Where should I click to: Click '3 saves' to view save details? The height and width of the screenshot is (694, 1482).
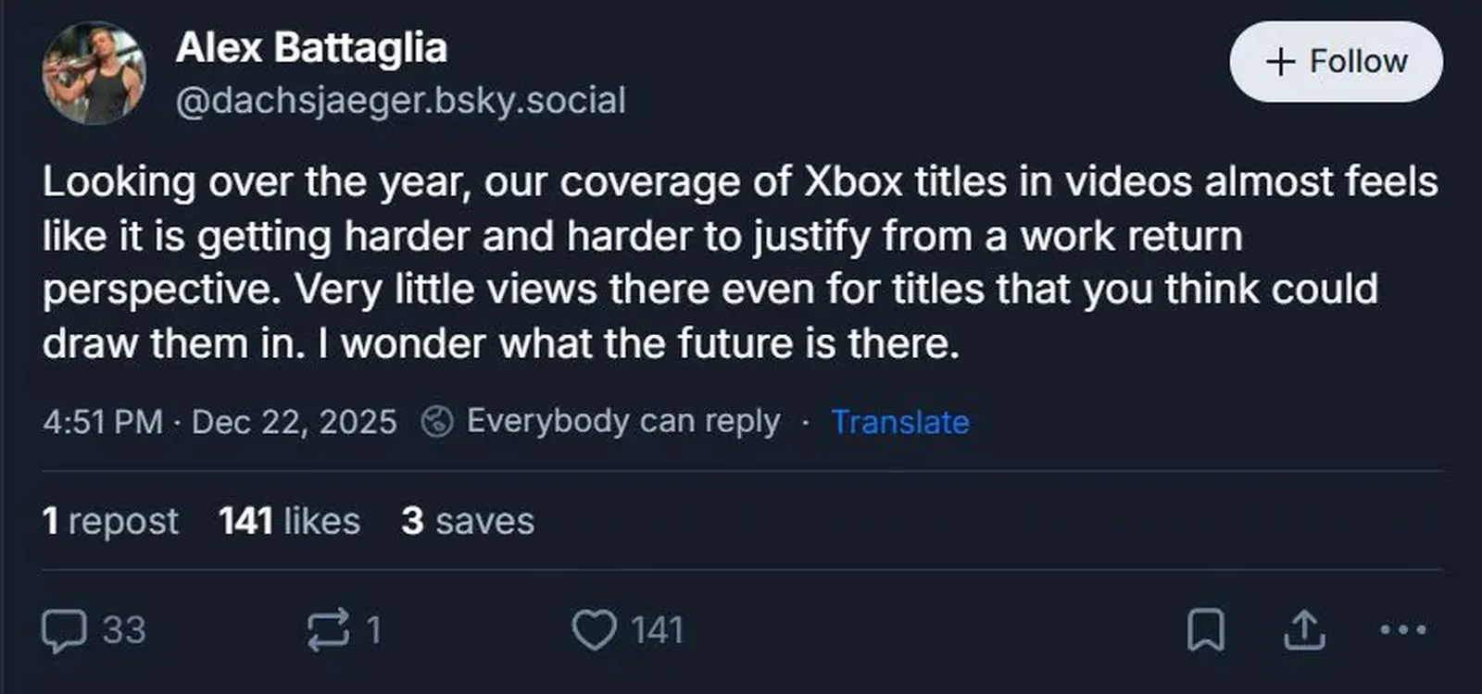click(x=468, y=521)
